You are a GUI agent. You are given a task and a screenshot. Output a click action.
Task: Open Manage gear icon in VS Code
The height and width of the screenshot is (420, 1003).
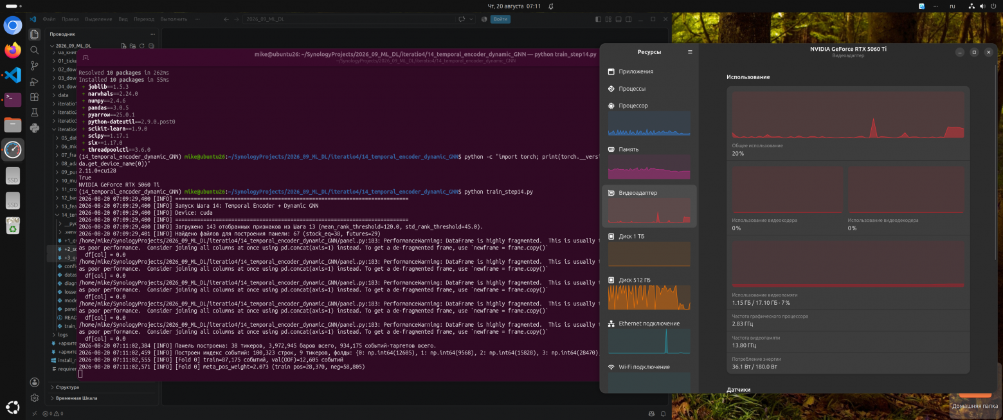(x=35, y=398)
